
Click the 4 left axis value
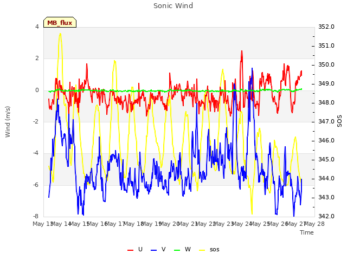click(37, 27)
